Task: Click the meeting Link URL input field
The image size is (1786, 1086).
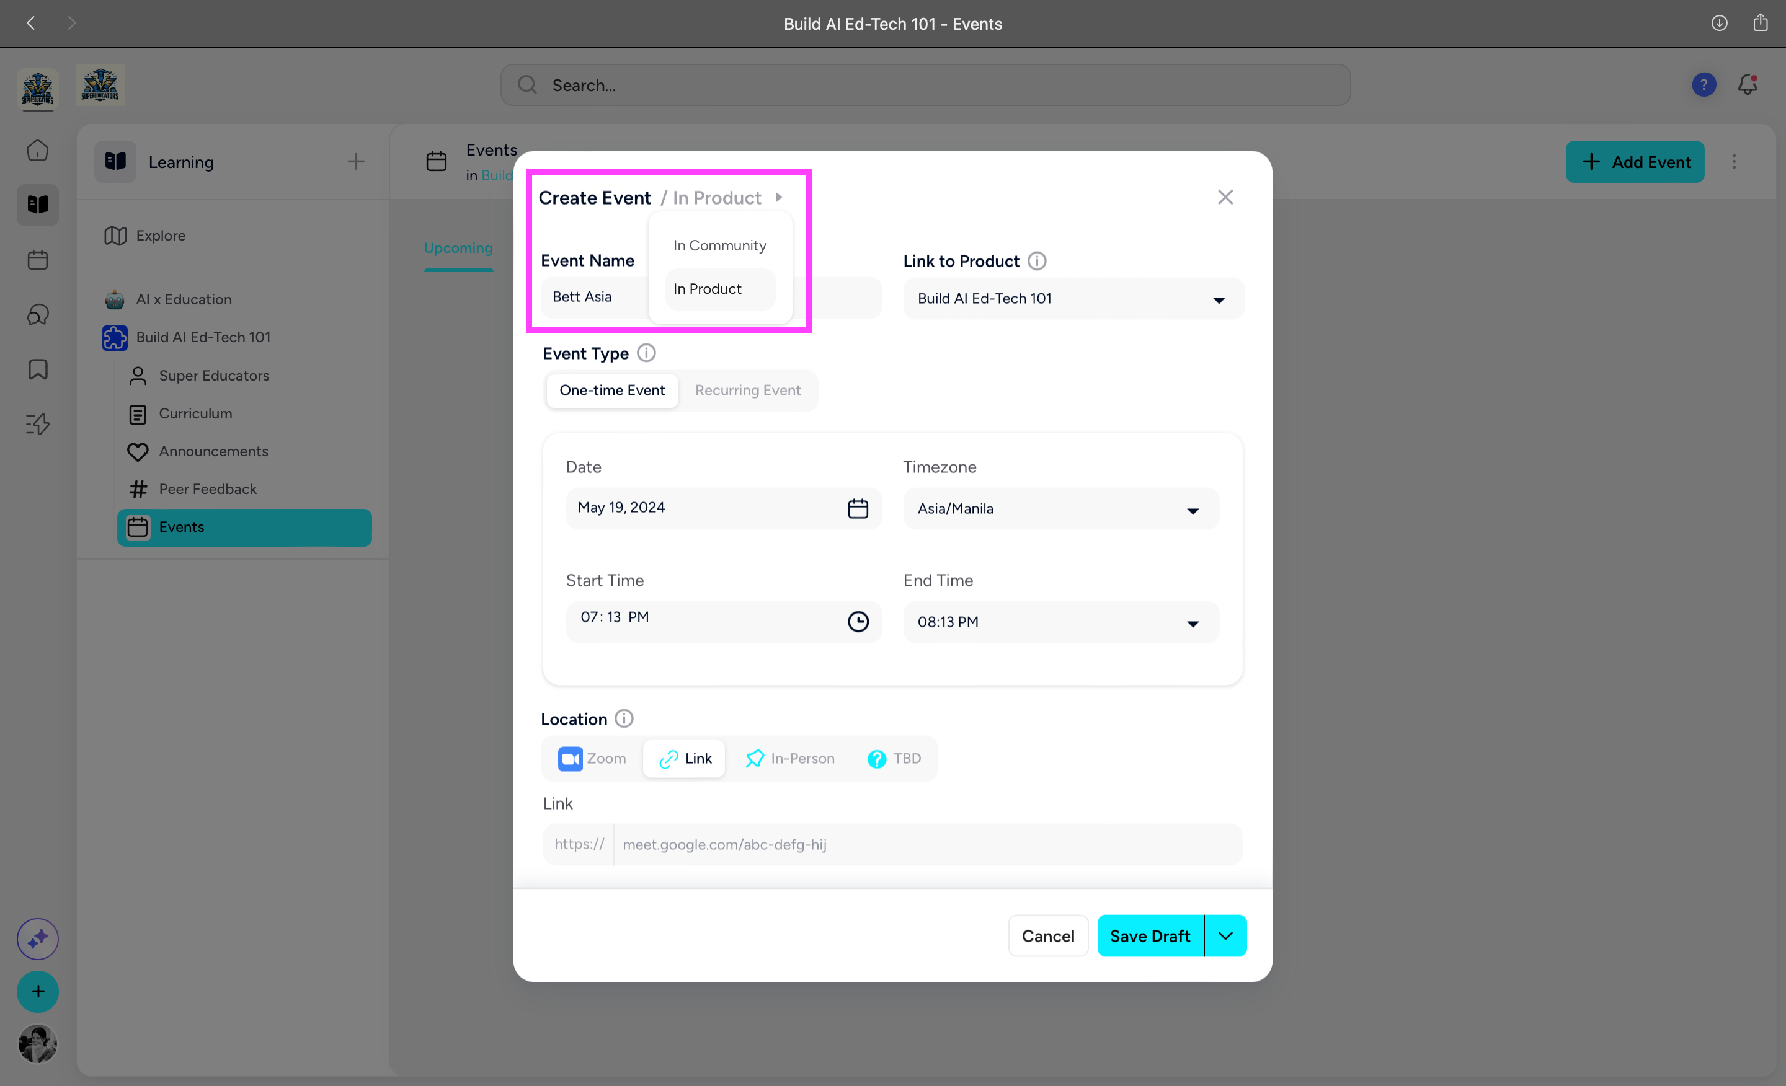Action: point(926,845)
